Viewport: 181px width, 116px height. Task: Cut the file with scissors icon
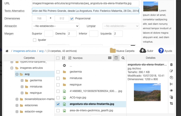coord(171,84)
